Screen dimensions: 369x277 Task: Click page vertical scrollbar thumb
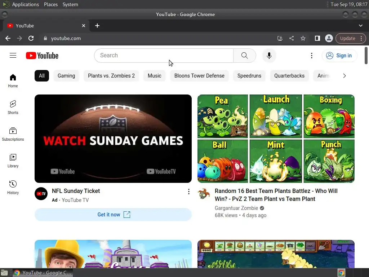366,56
